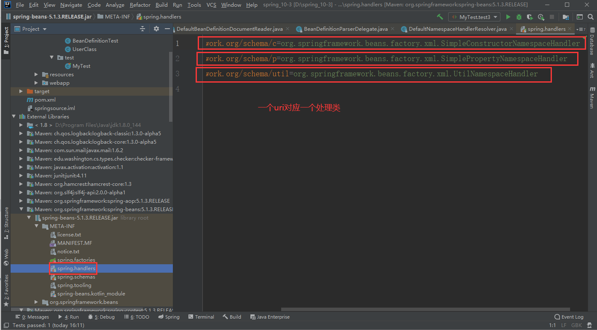This screenshot has width=597, height=330.
Task: Open the TODO tool window
Action: [x=137, y=317]
